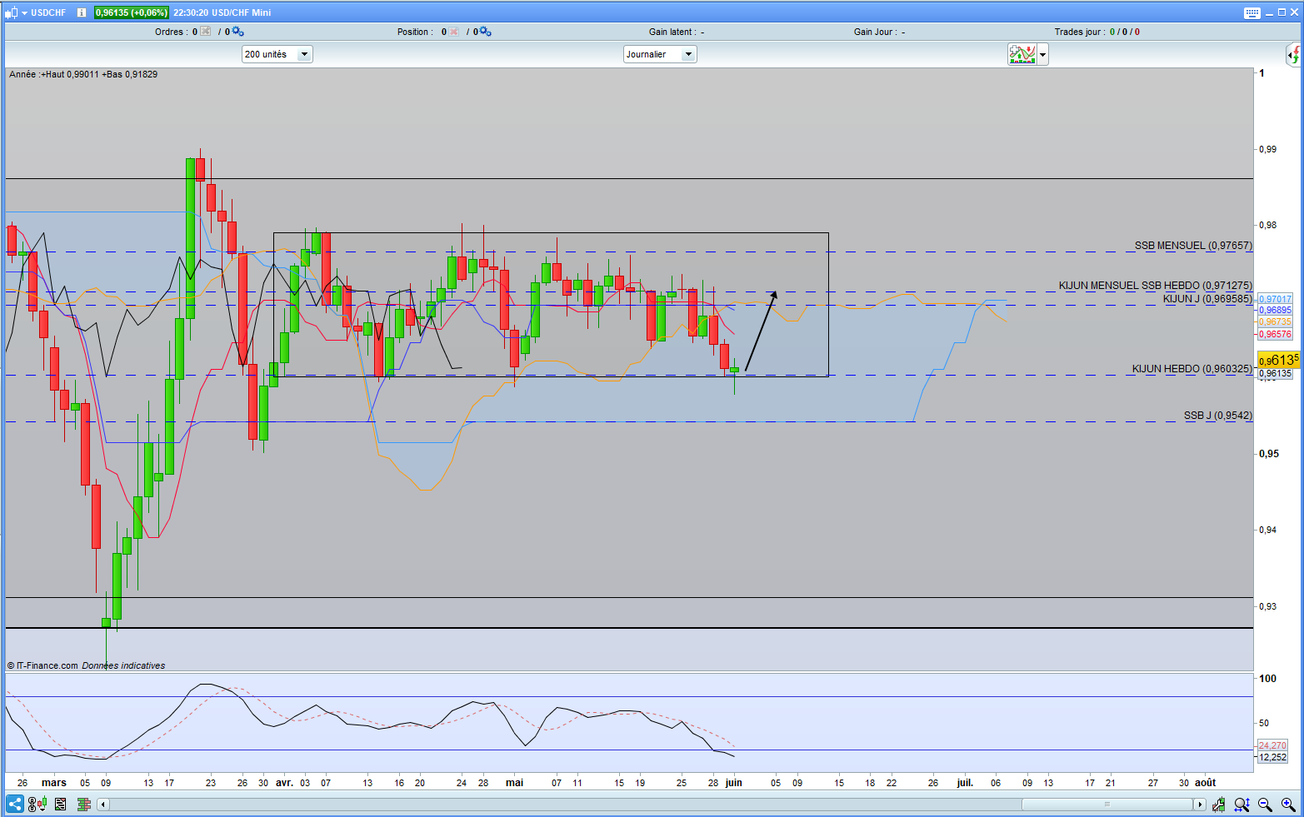The height and width of the screenshot is (817, 1304).
Task: Click the 0,96895 price axis tag
Action: (1275, 310)
